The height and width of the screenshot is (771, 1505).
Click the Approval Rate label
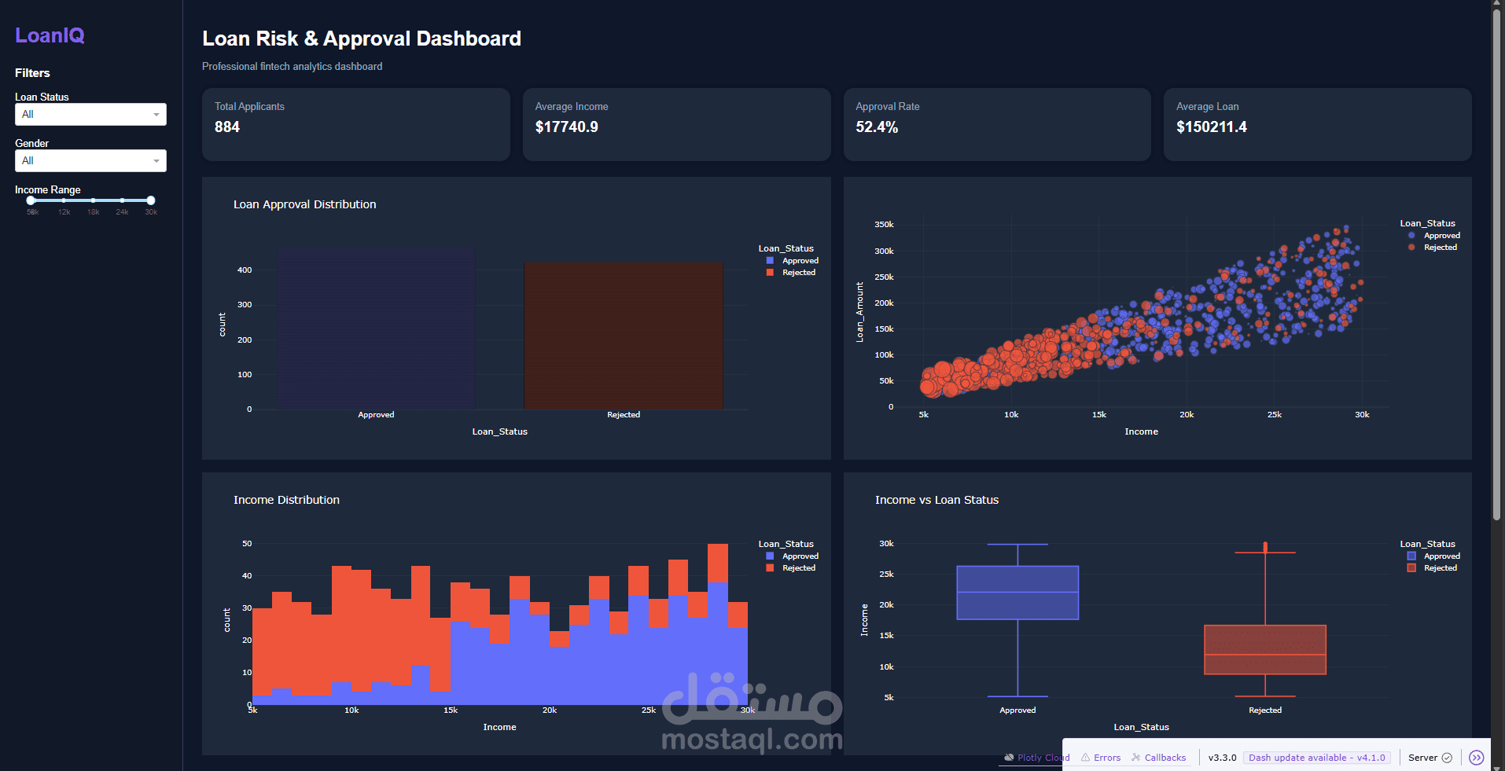tap(888, 107)
